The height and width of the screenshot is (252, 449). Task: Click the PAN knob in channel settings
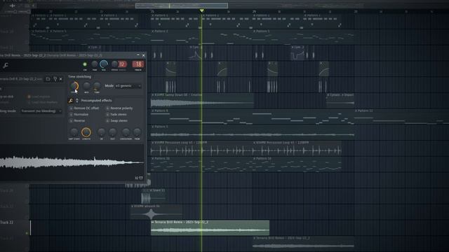point(95,64)
